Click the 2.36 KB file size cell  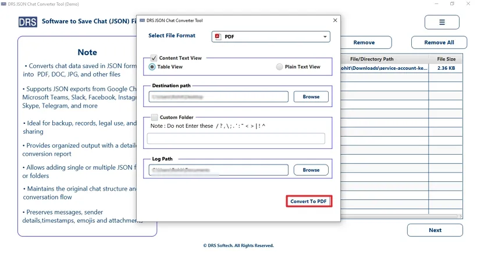tap(446, 68)
